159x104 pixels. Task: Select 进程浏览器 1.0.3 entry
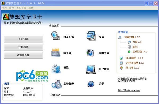pyautogui.click(x=135, y=63)
